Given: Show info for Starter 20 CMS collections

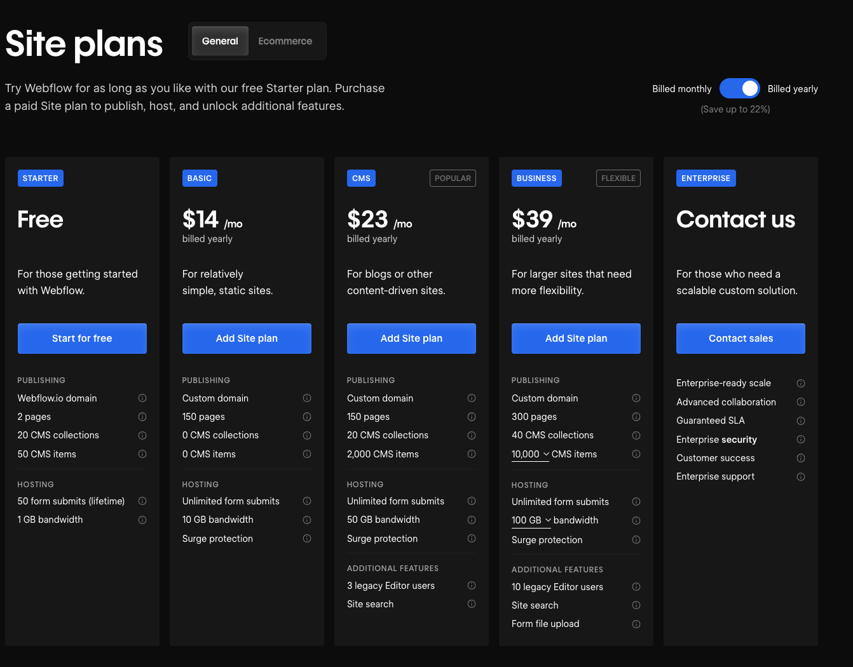Looking at the screenshot, I should (142, 435).
